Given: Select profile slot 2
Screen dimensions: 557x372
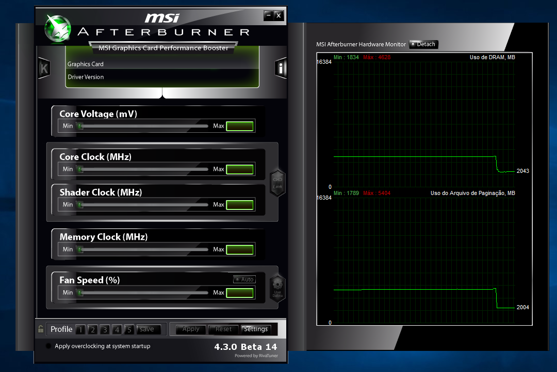Looking at the screenshot, I should click(x=93, y=329).
